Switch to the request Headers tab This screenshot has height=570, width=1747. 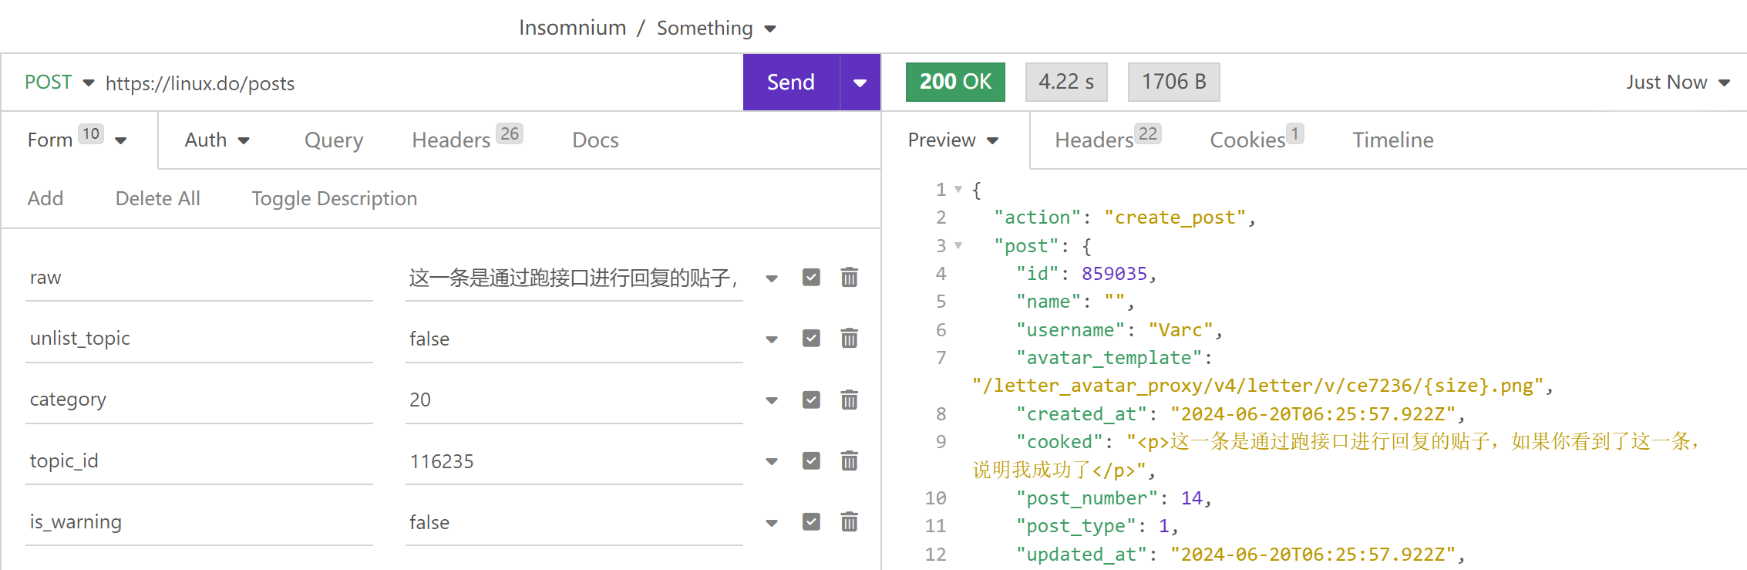pos(467,140)
